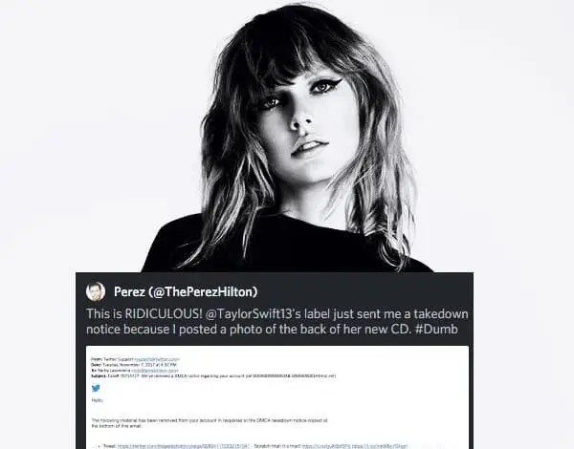
Task: Click the email Date line
Action: point(134,365)
